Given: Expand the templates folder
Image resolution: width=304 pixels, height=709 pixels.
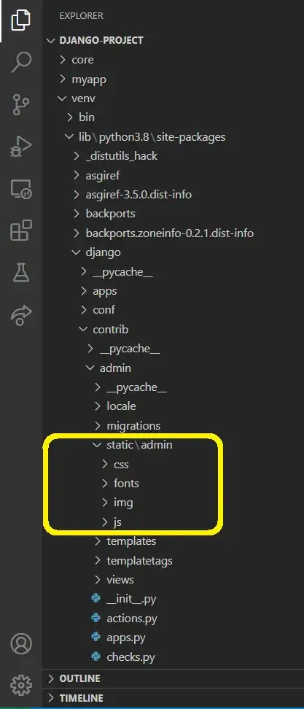Looking at the screenshot, I should [173, 541].
